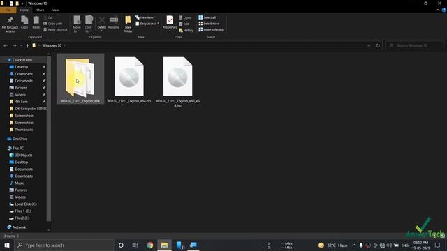The image size is (447, 251).
Task: Open recent locations dropdown arrow
Action: 21,45
